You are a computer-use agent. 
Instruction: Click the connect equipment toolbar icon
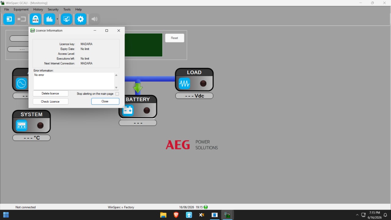click(9, 19)
